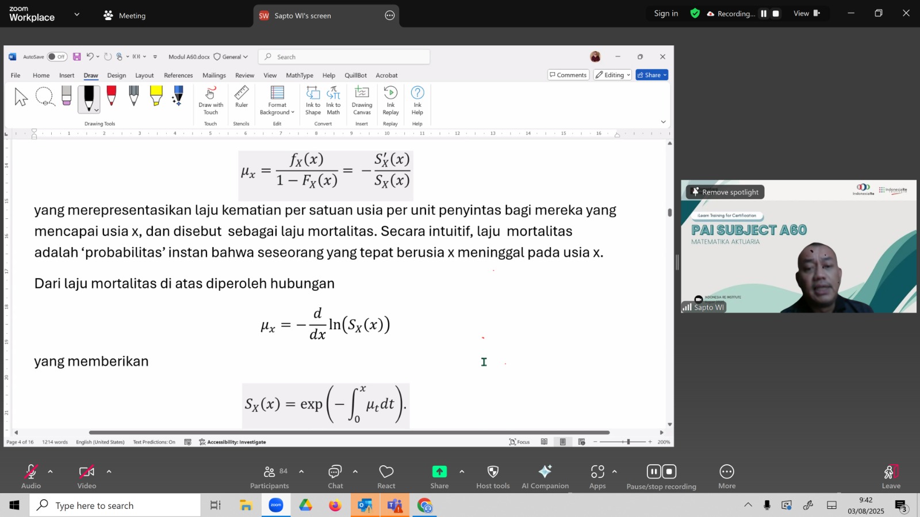This screenshot has height=517, width=920.
Task: Select the yellow highlighter pen
Action: tap(156, 96)
